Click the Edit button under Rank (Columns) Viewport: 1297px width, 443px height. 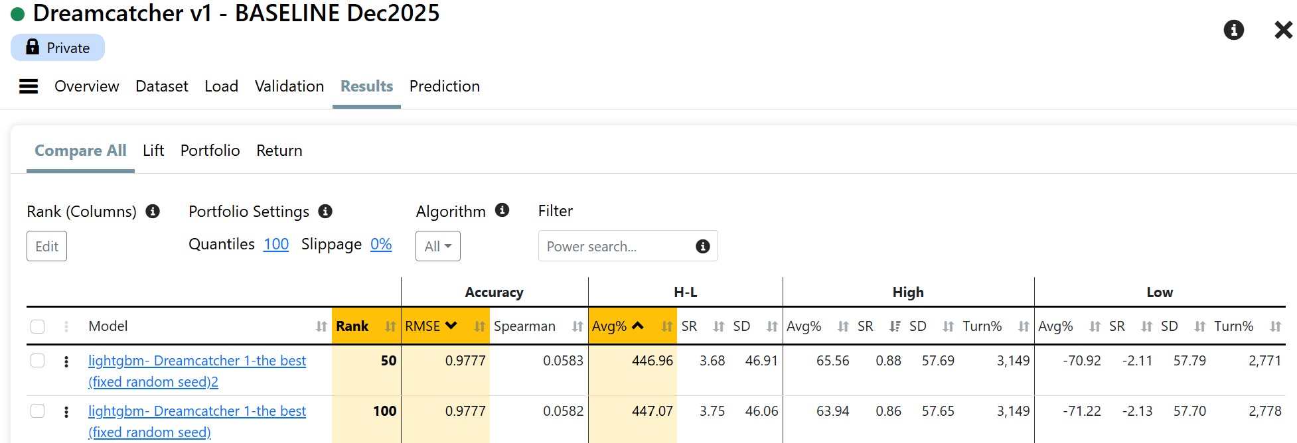pyautogui.click(x=46, y=247)
